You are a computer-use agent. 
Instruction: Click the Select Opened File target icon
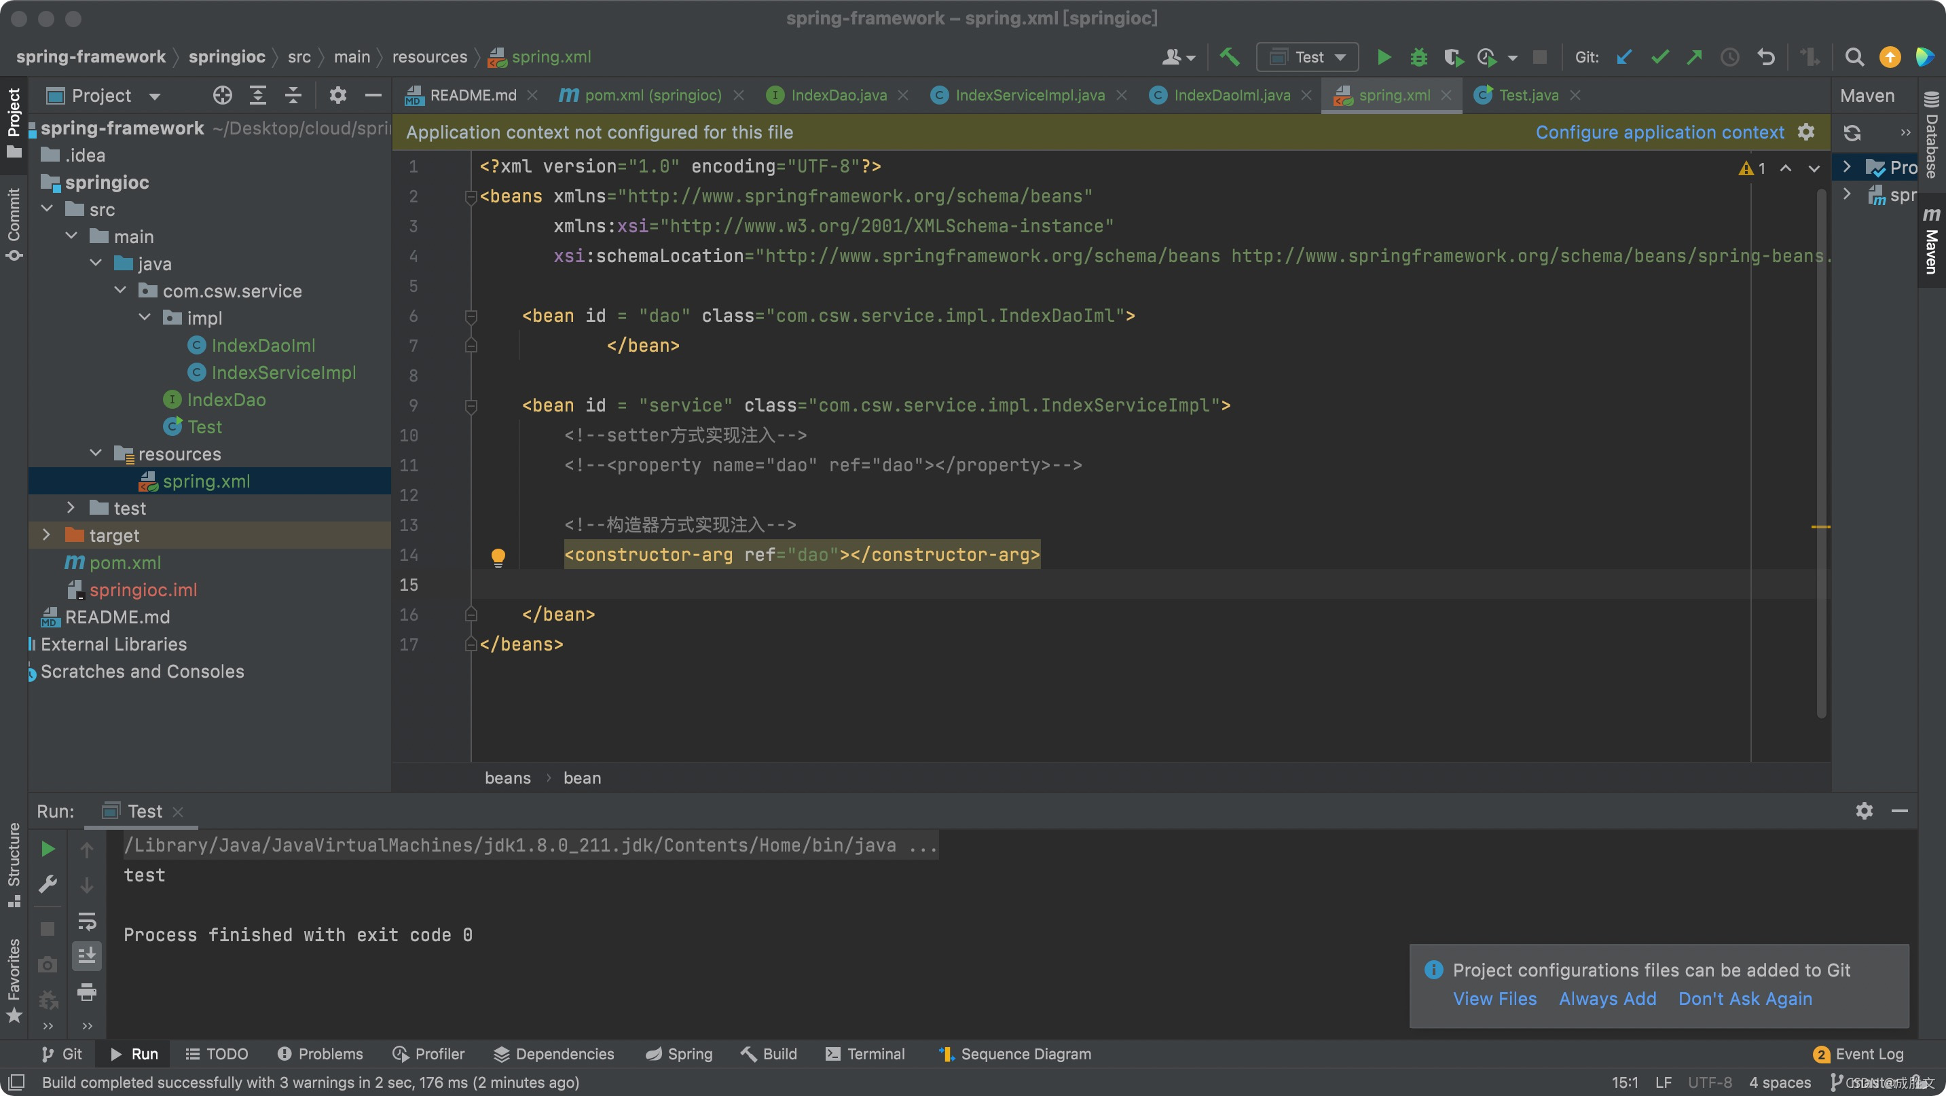pyautogui.click(x=222, y=95)
